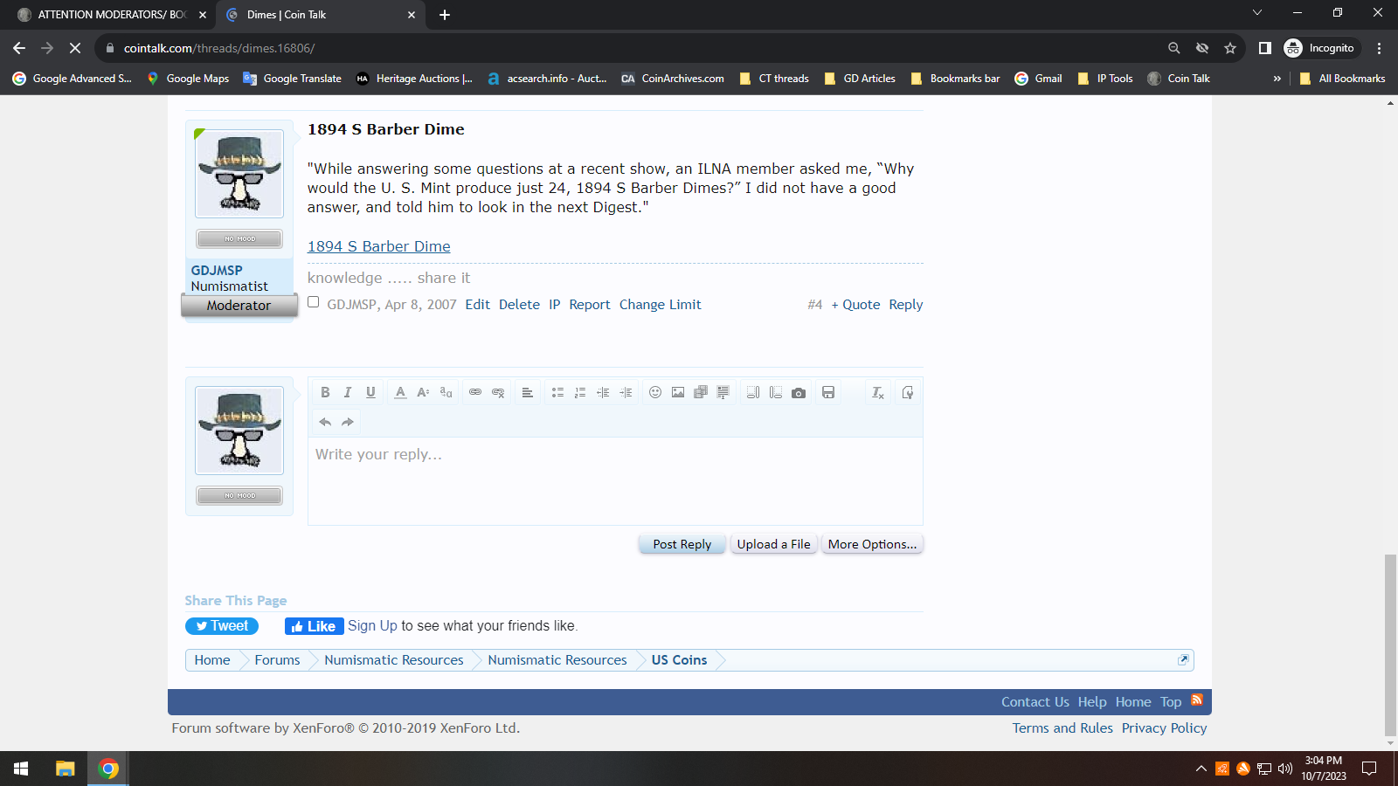Indent the reply text
The image size is (1398, 786).
pyautogui.click(x=626, y=393)
